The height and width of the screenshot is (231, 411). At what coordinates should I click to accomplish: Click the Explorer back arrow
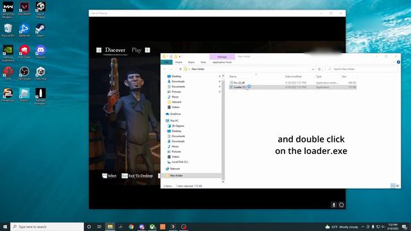(x=164, y=69)
